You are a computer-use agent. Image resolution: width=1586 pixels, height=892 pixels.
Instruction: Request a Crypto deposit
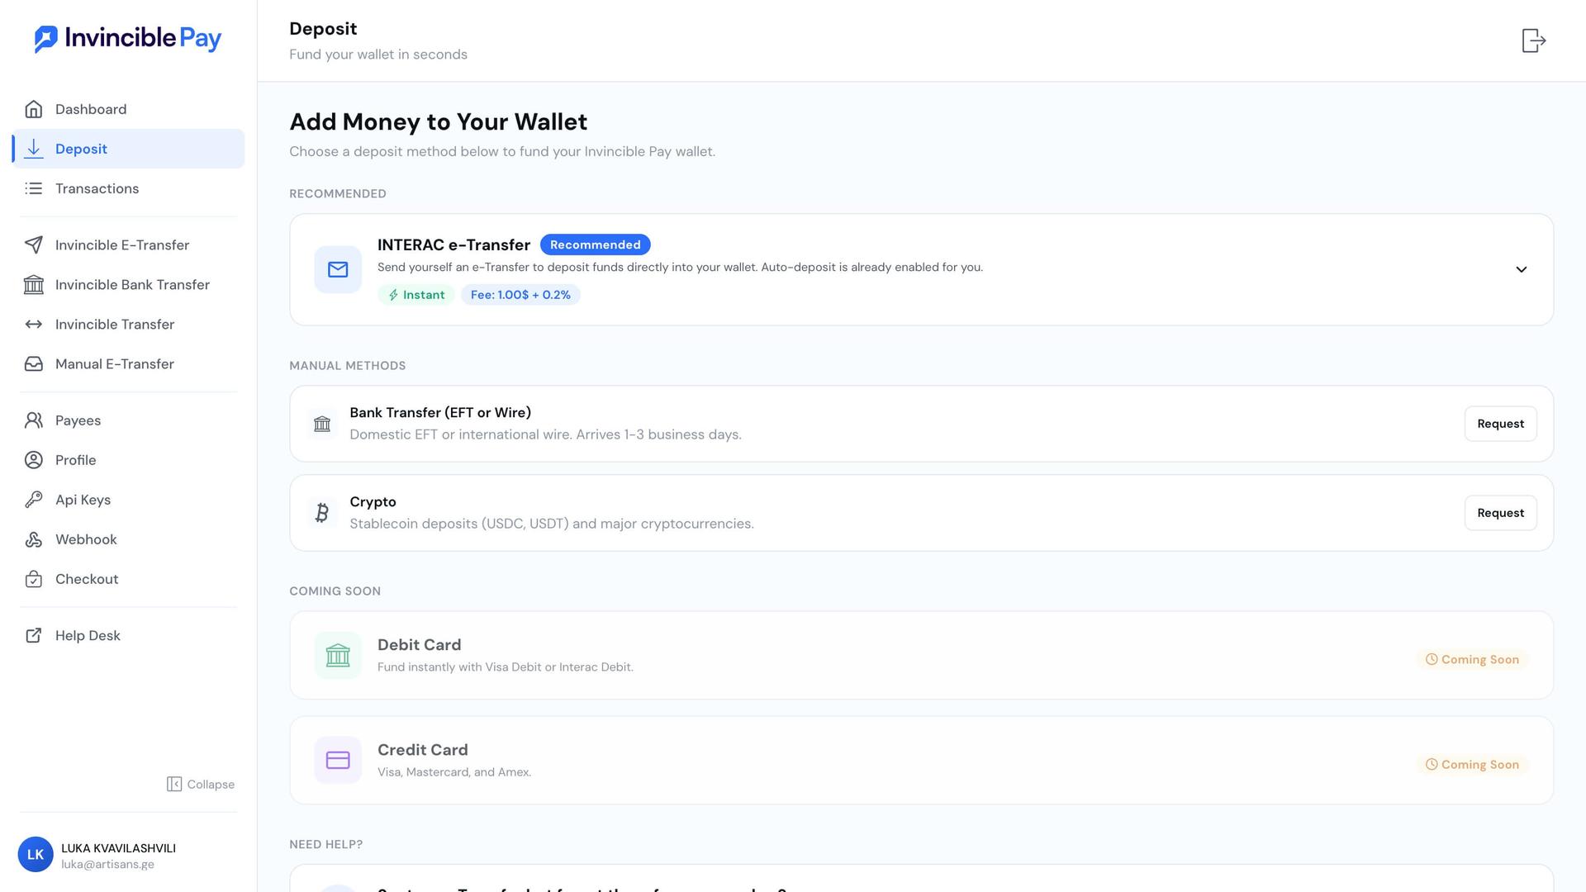pyautogui.click(x=1500, y=513)
